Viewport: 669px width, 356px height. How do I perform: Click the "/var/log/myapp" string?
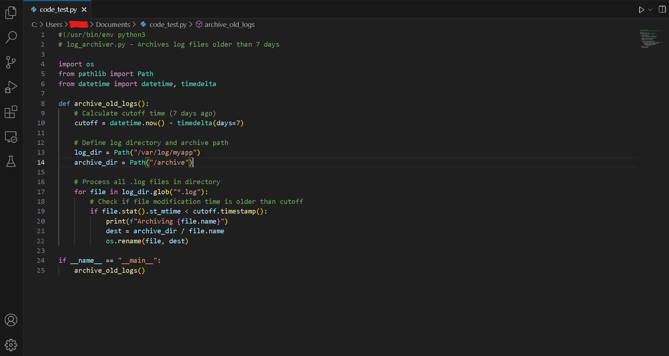click(165, 153)
